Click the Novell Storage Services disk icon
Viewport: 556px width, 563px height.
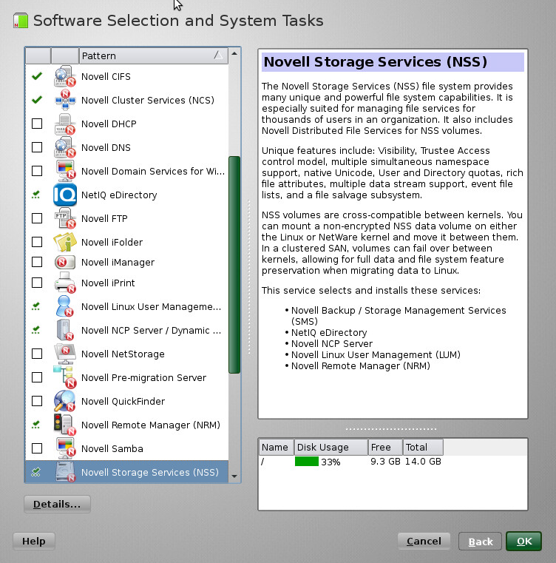pos(65,472)
